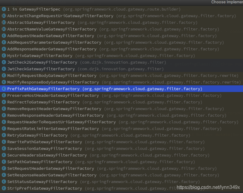Click abstract class icon for AbstractGatewayFilterFactory
This screenshot has height=193, width=243.
coord(4,23)
